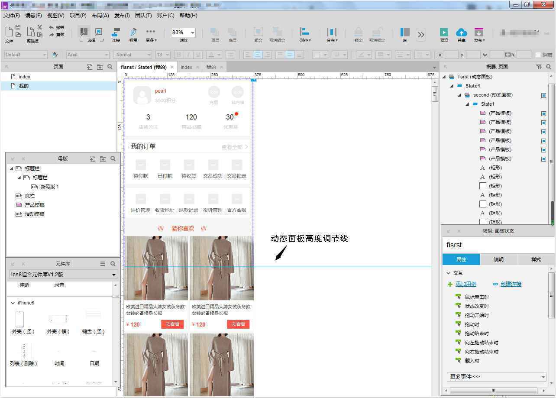Click the 锁定 lock icon
The height and width of the screenshot is (398, 556).
(x=359, y=32)
